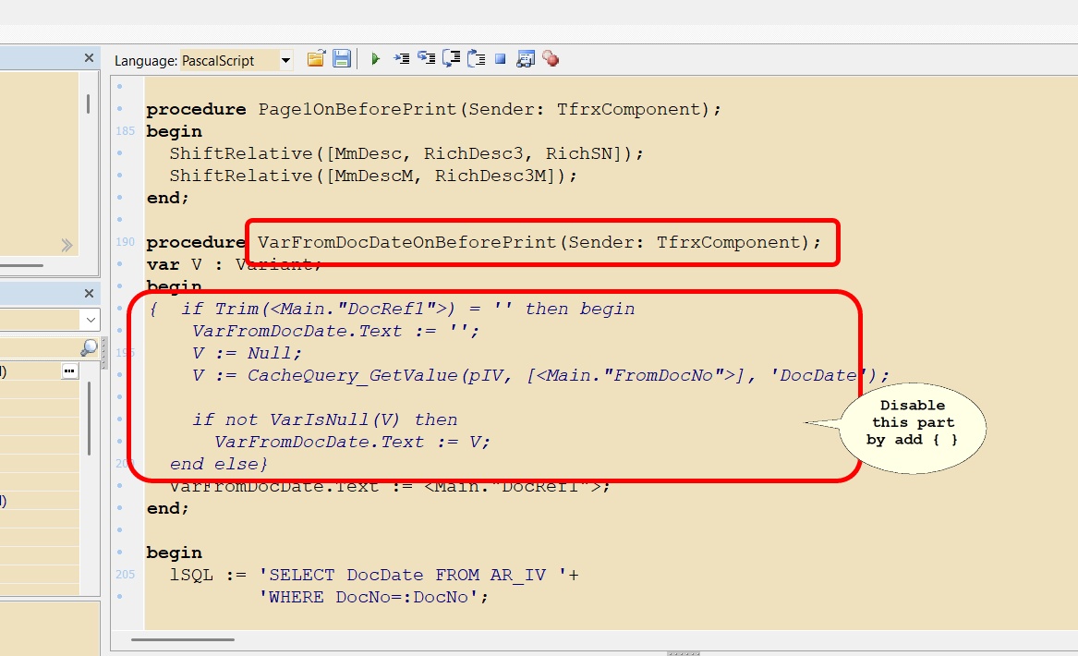Open the Evaluate expression dialog
This screenshot has height=656, width=1078.
coord(526,57)
